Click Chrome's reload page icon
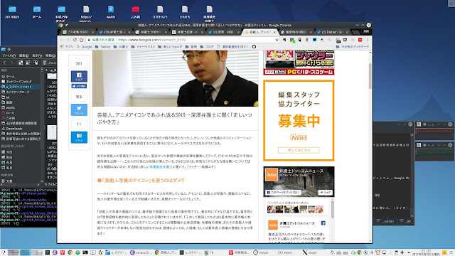 tap(75, 40)
